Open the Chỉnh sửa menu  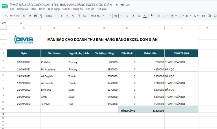click(23, 9)
